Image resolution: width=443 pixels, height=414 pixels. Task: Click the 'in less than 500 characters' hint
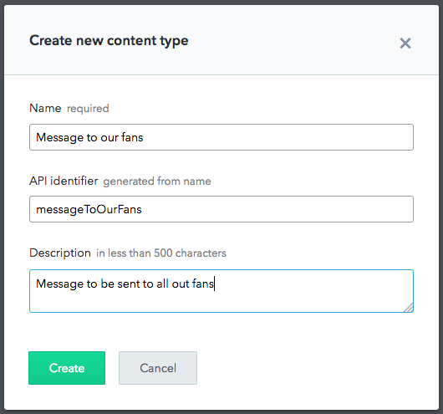point(161,253)
